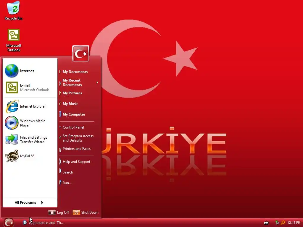Image resolution: width=303 pixels, height=227 pixels.
Task: Open My Music from Start menu
Action: 70,104
